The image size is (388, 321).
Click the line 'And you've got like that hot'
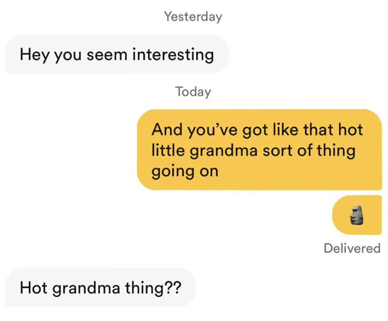point(258,129)
